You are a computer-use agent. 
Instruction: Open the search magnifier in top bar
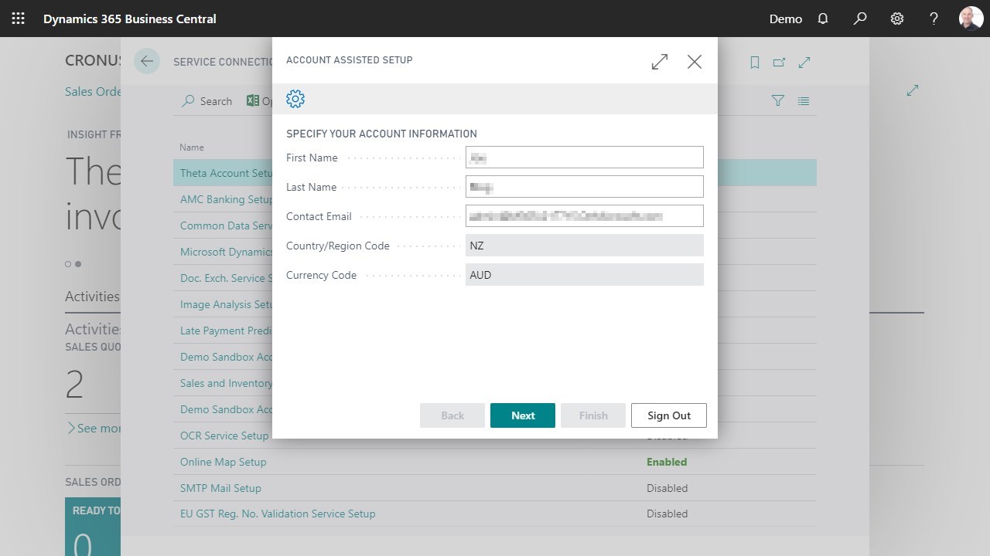[x=860, y=19]
